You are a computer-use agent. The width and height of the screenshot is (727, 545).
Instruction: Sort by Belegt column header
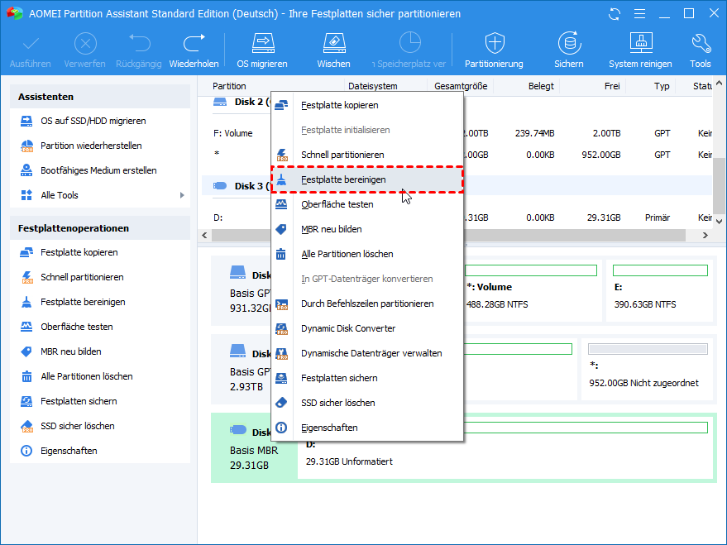(x=527, y=86)
